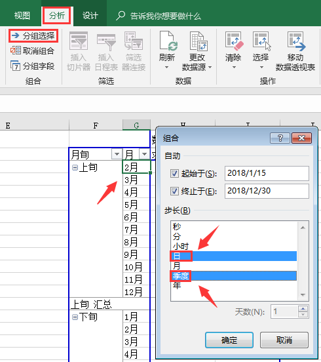Select 日 in the step list

pyautogui.click(x=234, y=256)
